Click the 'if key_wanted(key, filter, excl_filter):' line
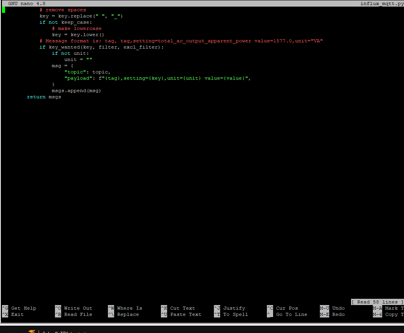The height and width of the screenshot is (333, 404). click(102, 47)
